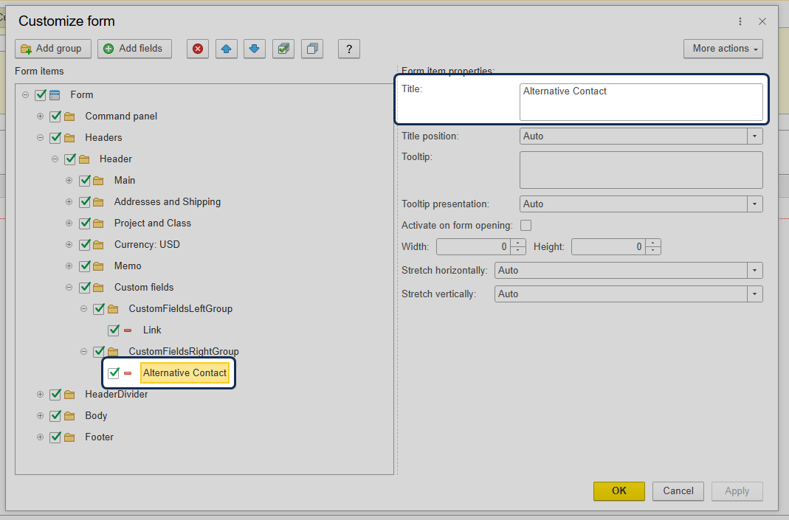Screen dimensions: 789x520
Task: Open help with question mark button
Action: click(348, 49)
